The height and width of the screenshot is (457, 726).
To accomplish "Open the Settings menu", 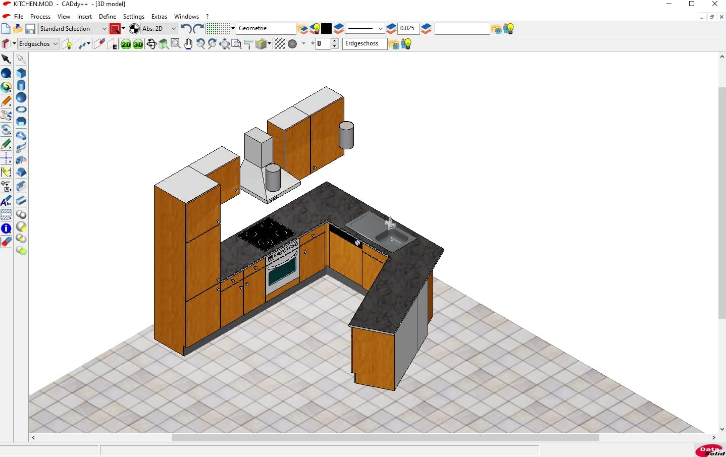I will [134, 17].
